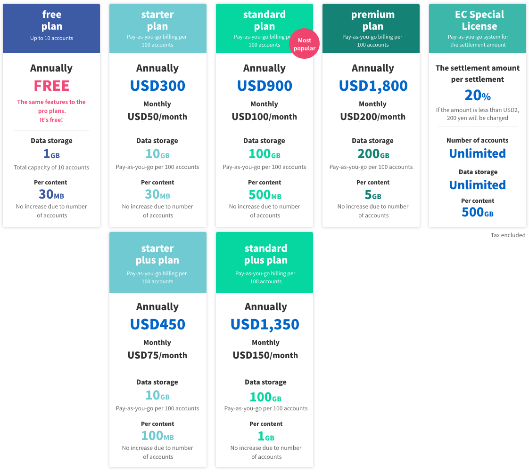The width and height of the screenshot is (529, 472).
Task: Click the USD300 annual price
Action: pos(157,86)
